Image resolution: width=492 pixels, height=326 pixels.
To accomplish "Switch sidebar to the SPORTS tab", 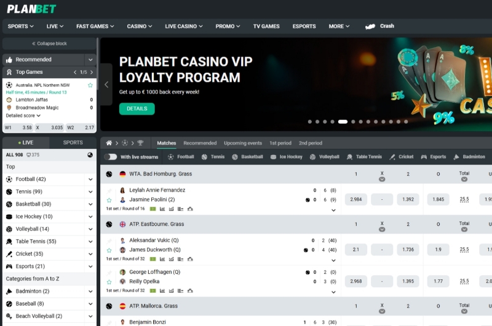I will tap(73, 143).
